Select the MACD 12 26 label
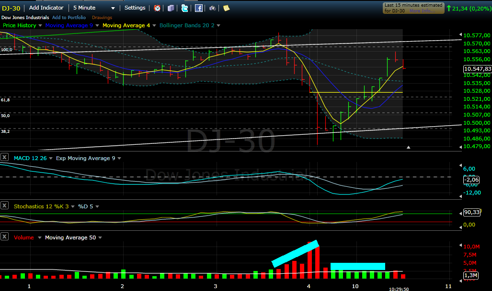 click(30, 158)
